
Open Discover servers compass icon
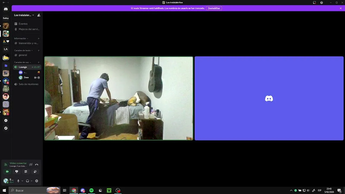tap(6, 128)
